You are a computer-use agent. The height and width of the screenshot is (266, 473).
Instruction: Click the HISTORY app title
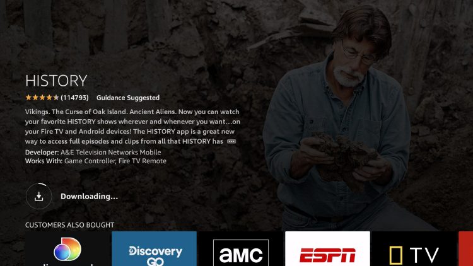(x=56, y=81)
